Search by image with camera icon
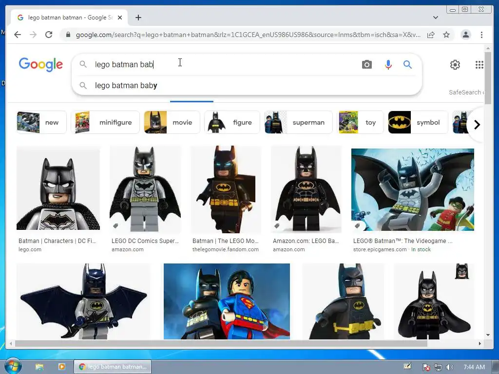This screenshot has width=499, height=374. pos(366,65)
